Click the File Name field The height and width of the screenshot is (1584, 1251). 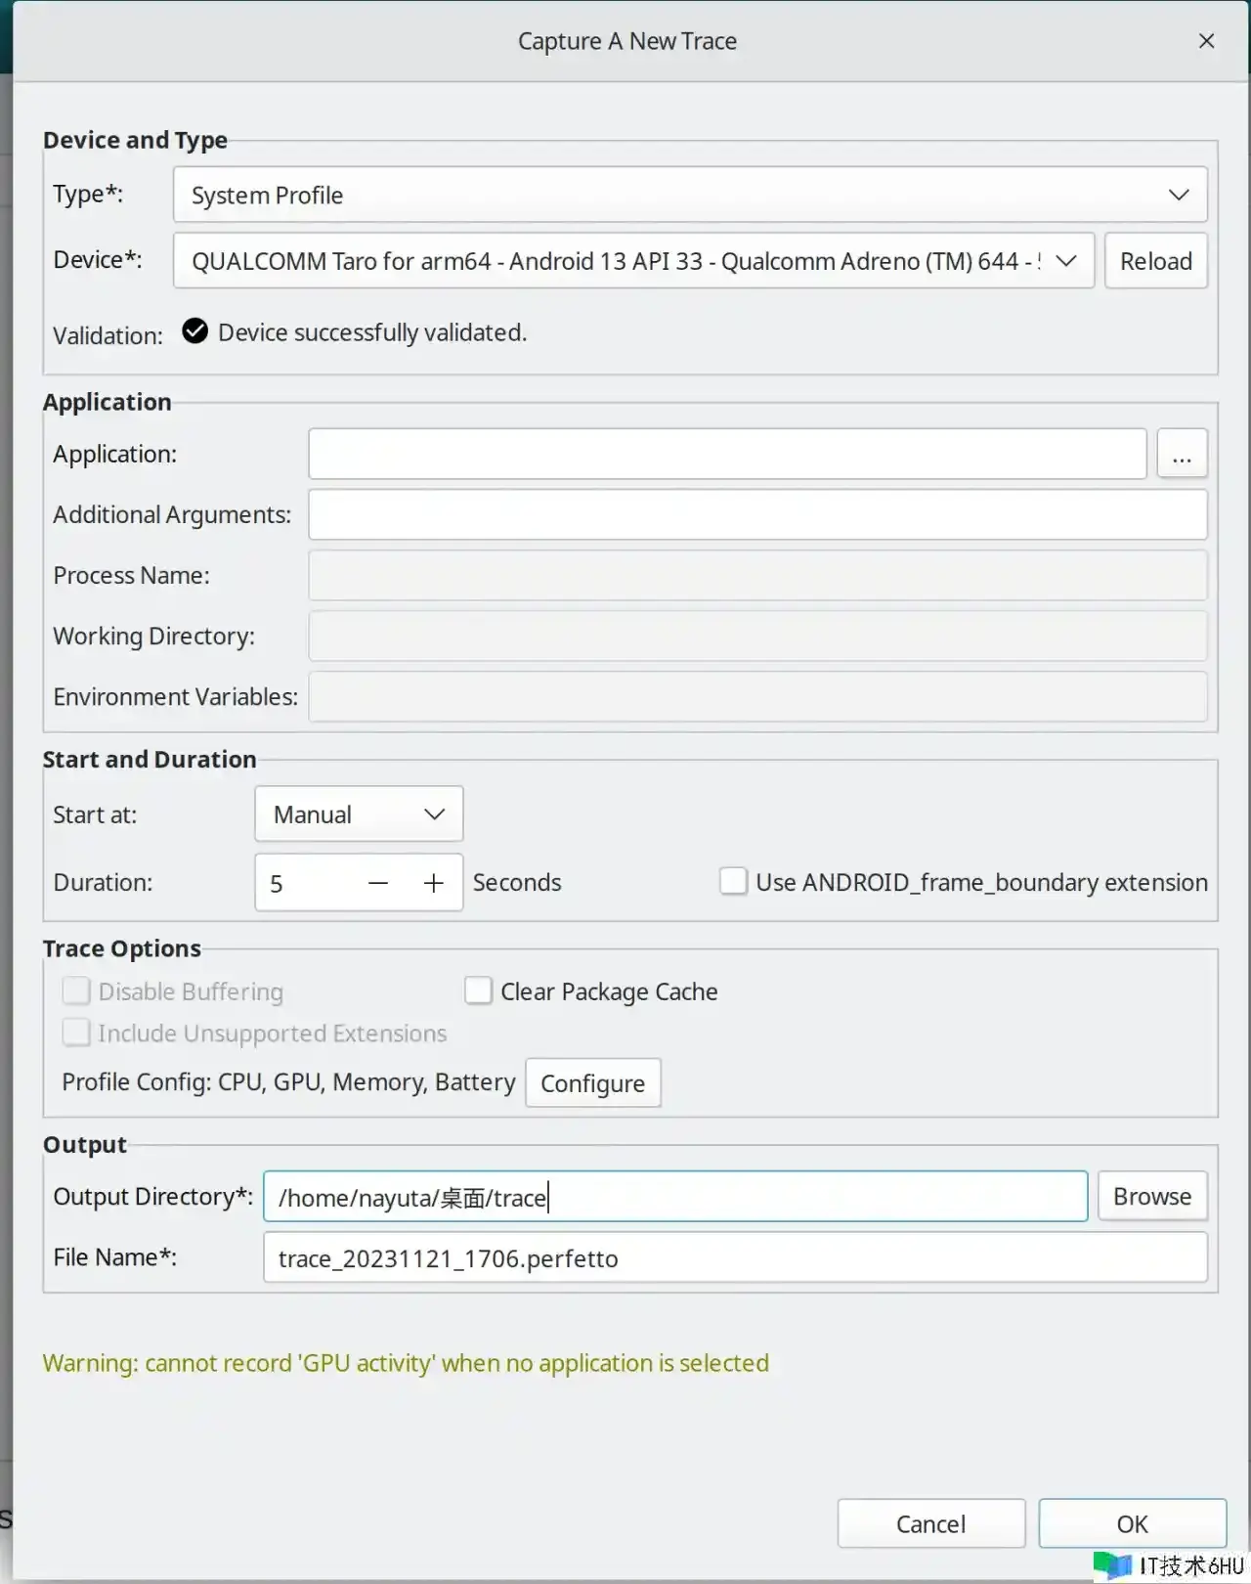(735, 1257)
